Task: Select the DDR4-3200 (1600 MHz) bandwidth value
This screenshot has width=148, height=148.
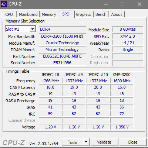Action: coord(62,36)
